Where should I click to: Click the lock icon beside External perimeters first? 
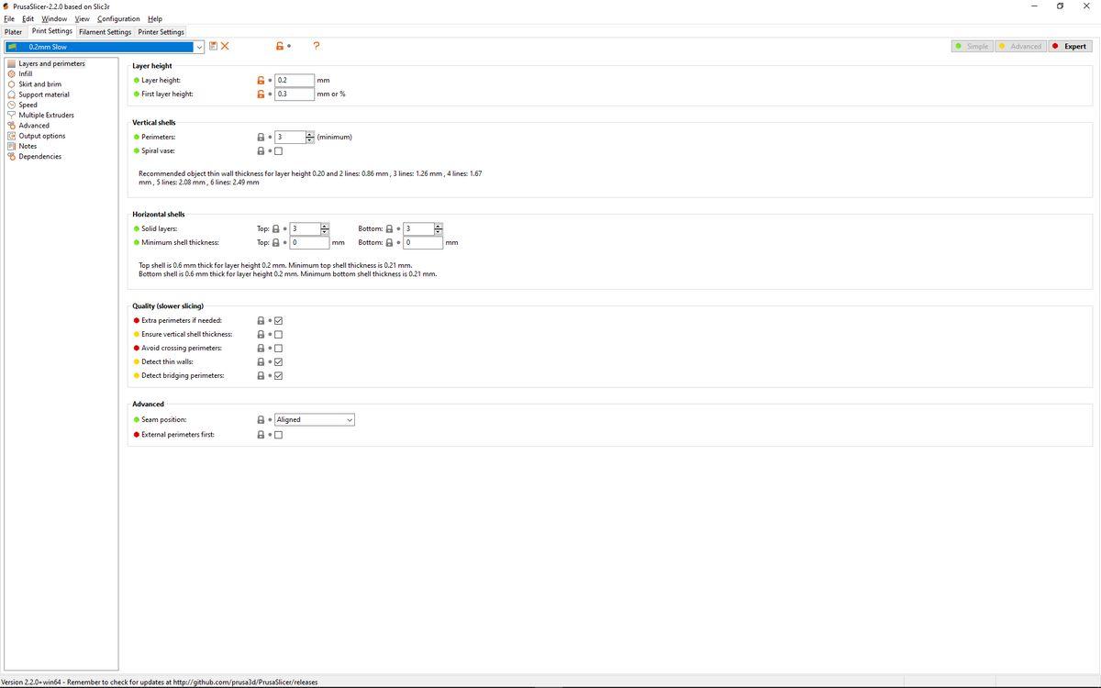(x=261, y=434)
